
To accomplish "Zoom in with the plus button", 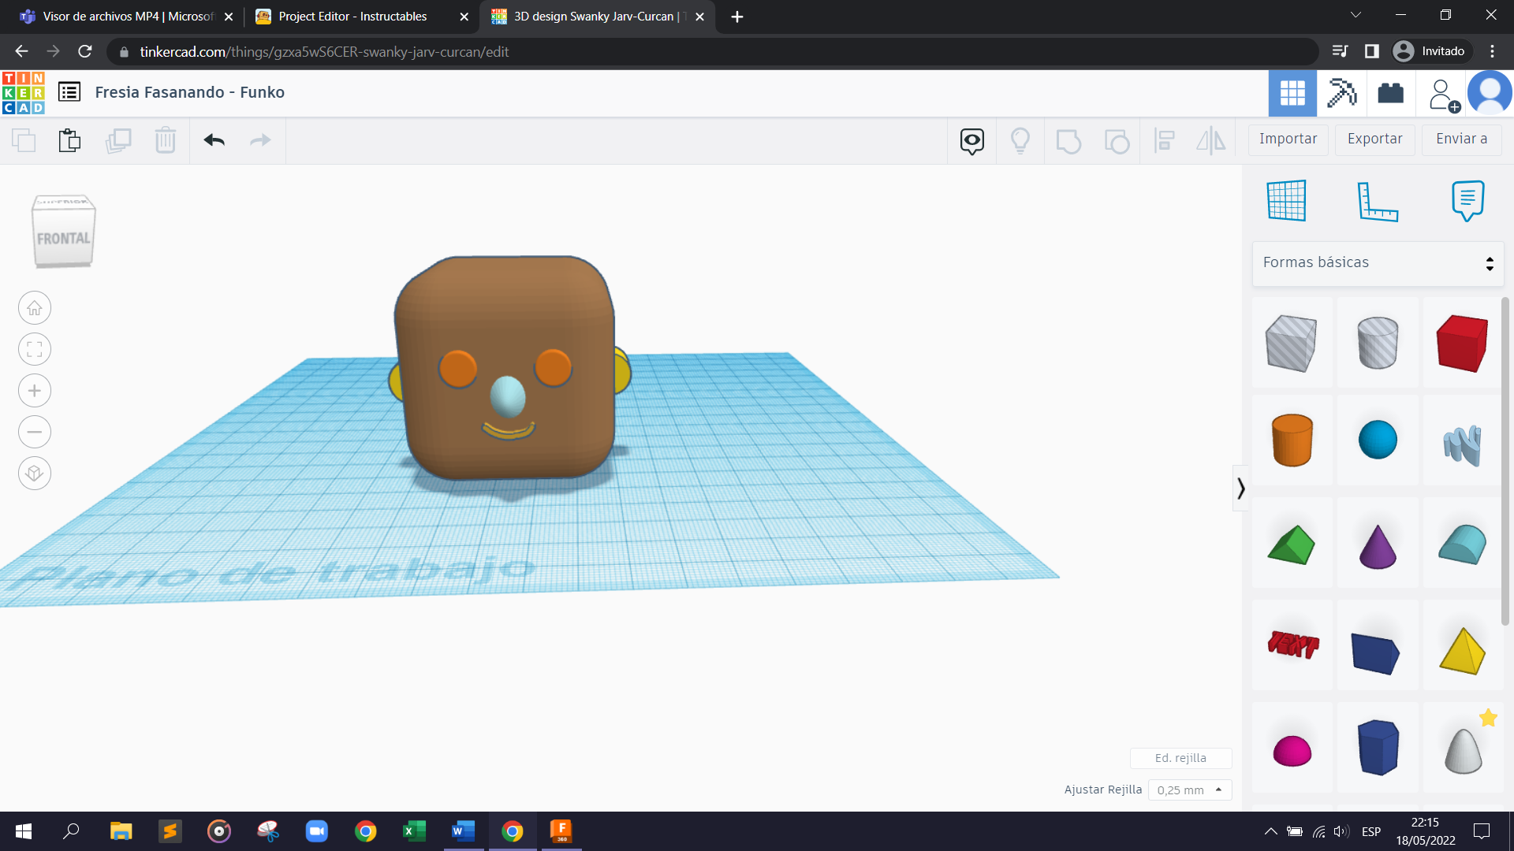I will (35, 391).
